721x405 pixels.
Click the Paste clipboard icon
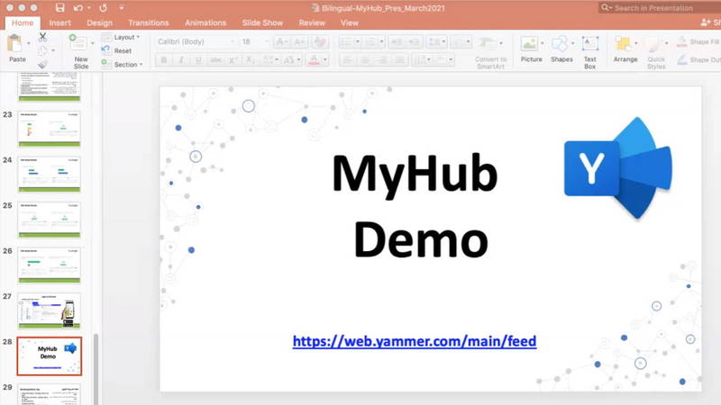click(x=15, y=43)
